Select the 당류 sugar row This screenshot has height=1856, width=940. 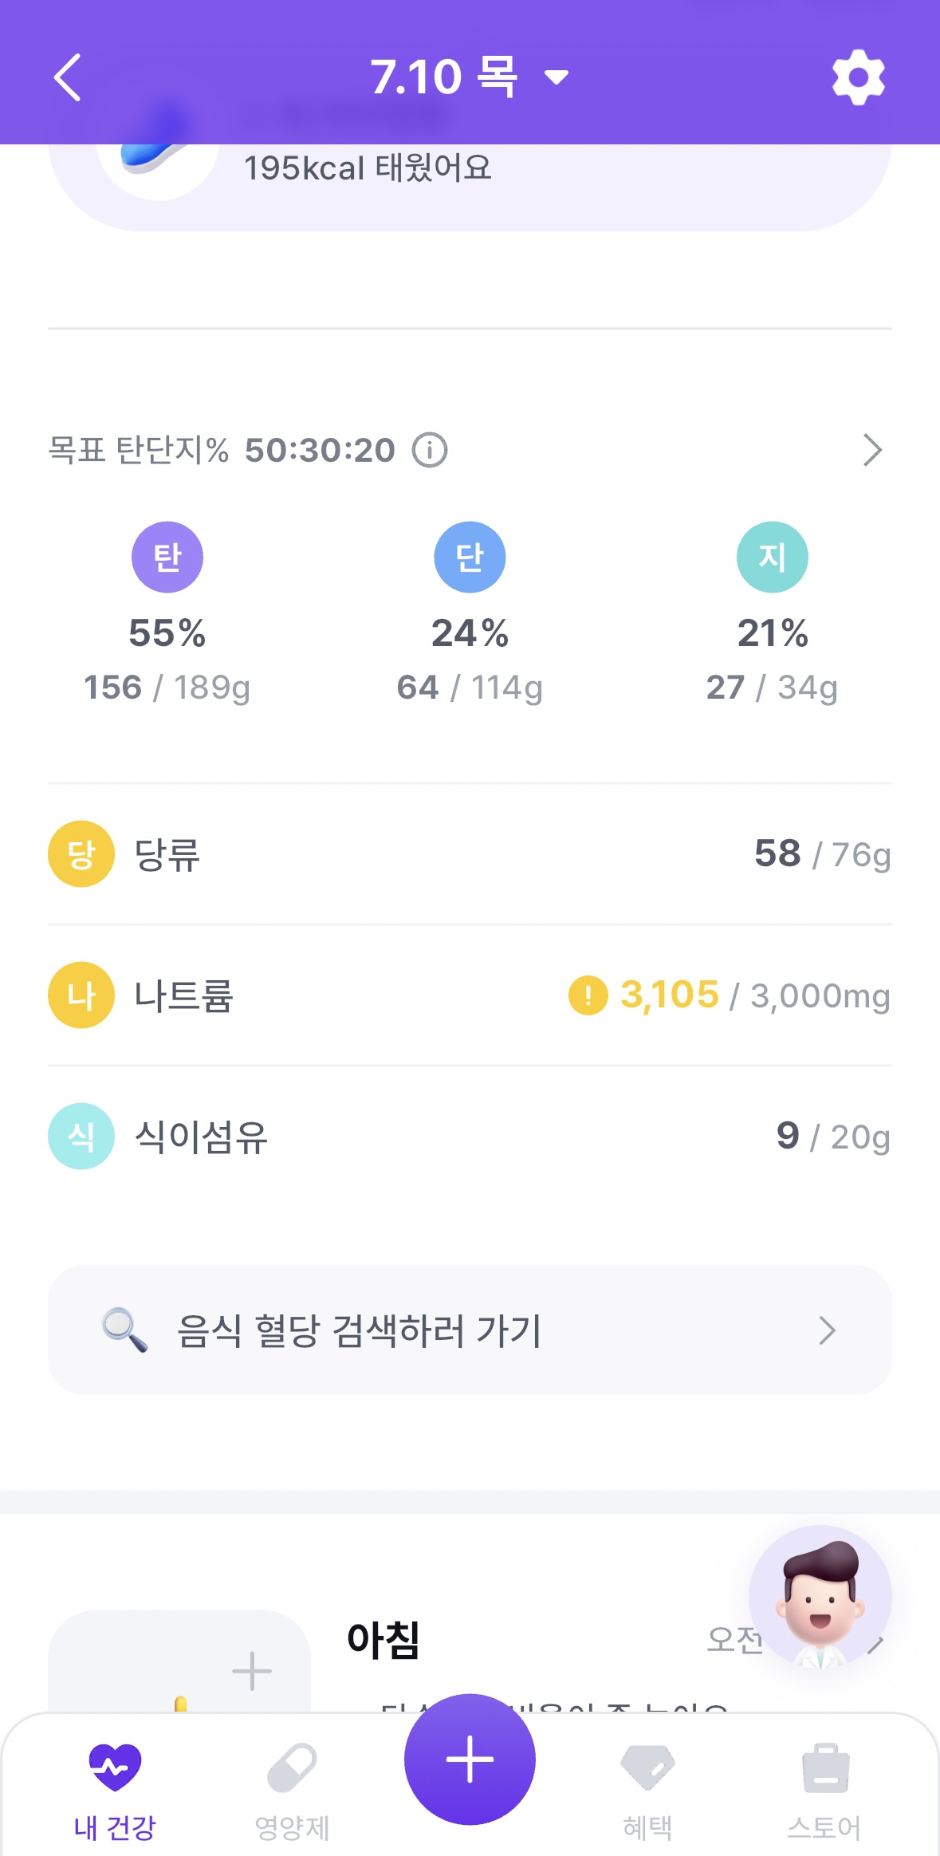(470, 854)
